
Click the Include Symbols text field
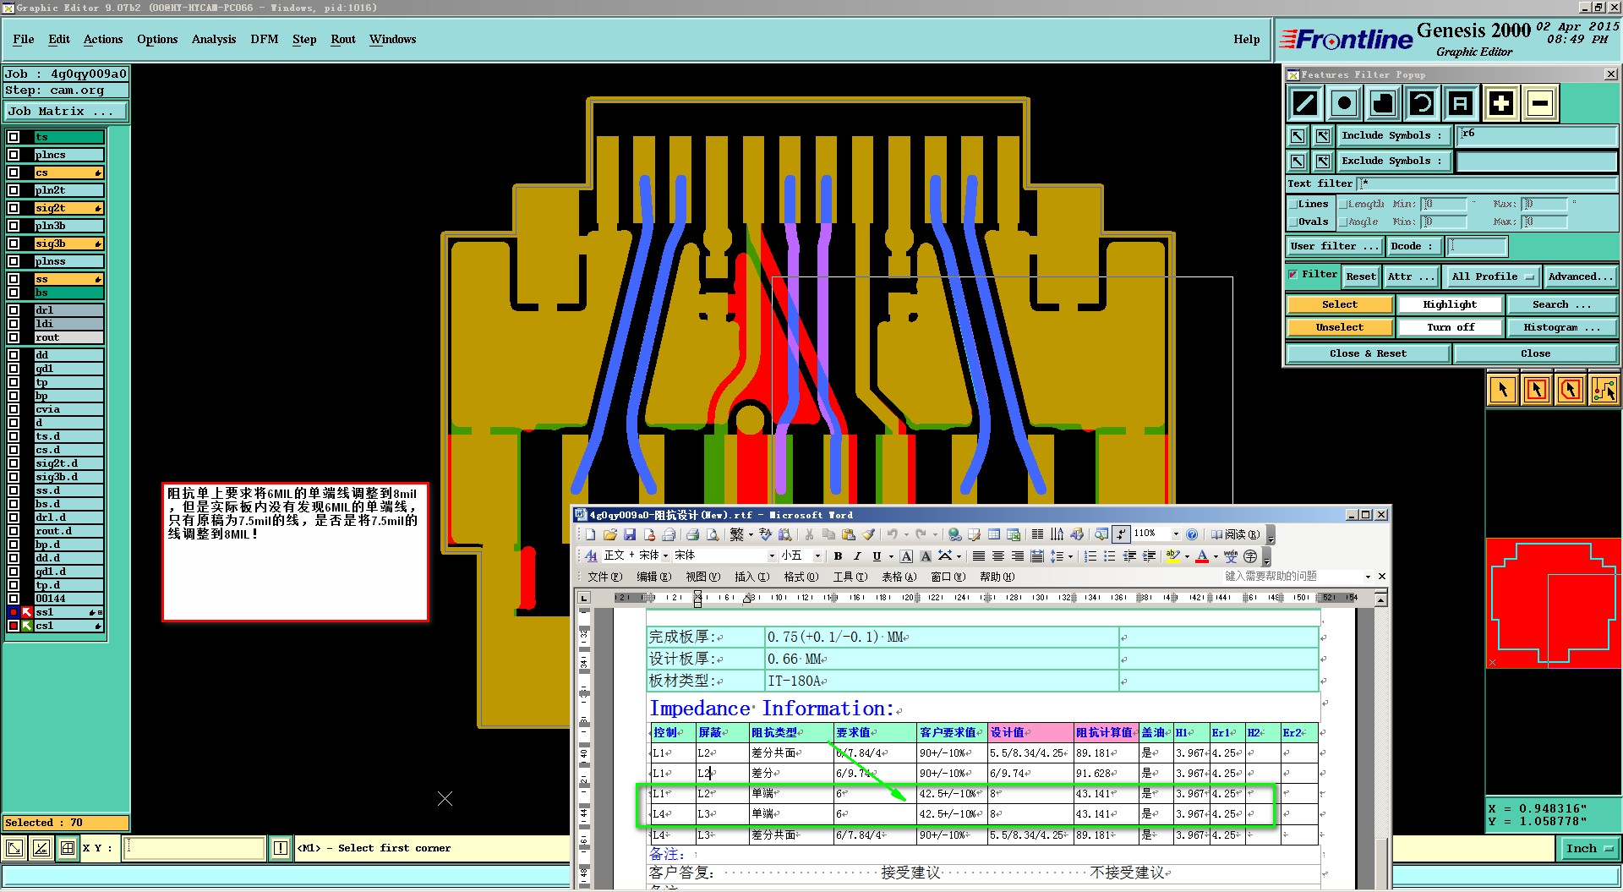click(x=1537, y=135)
